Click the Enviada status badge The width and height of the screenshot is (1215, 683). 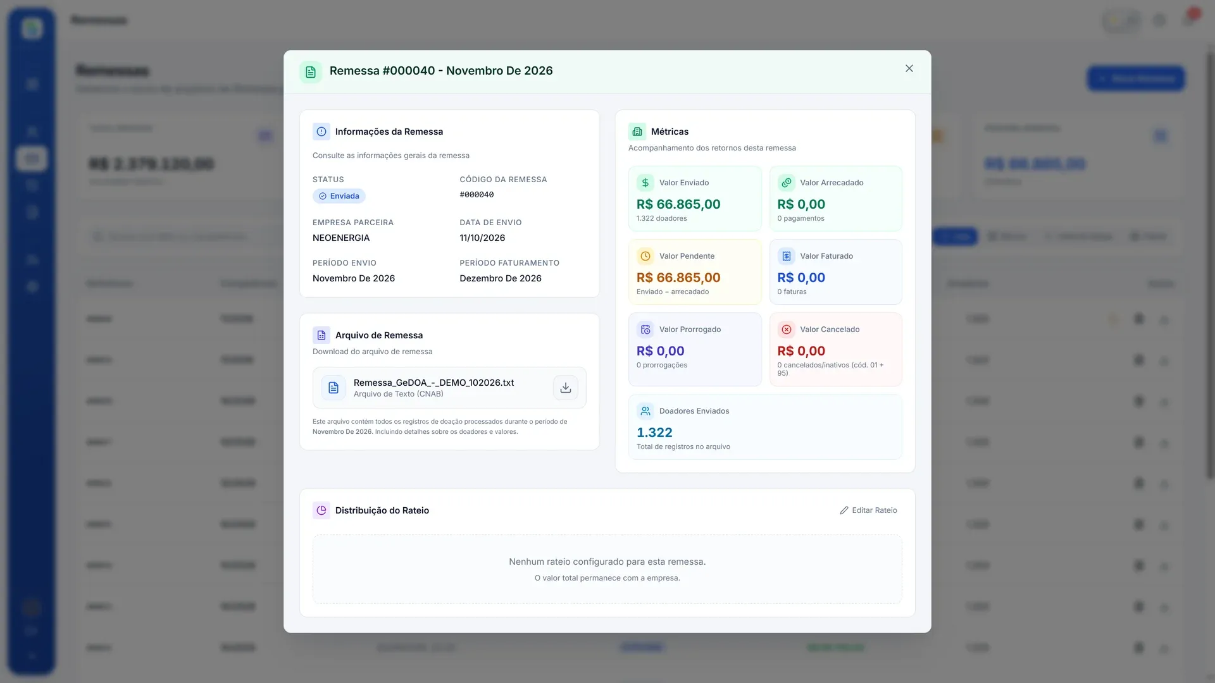[x=339, y=196]
